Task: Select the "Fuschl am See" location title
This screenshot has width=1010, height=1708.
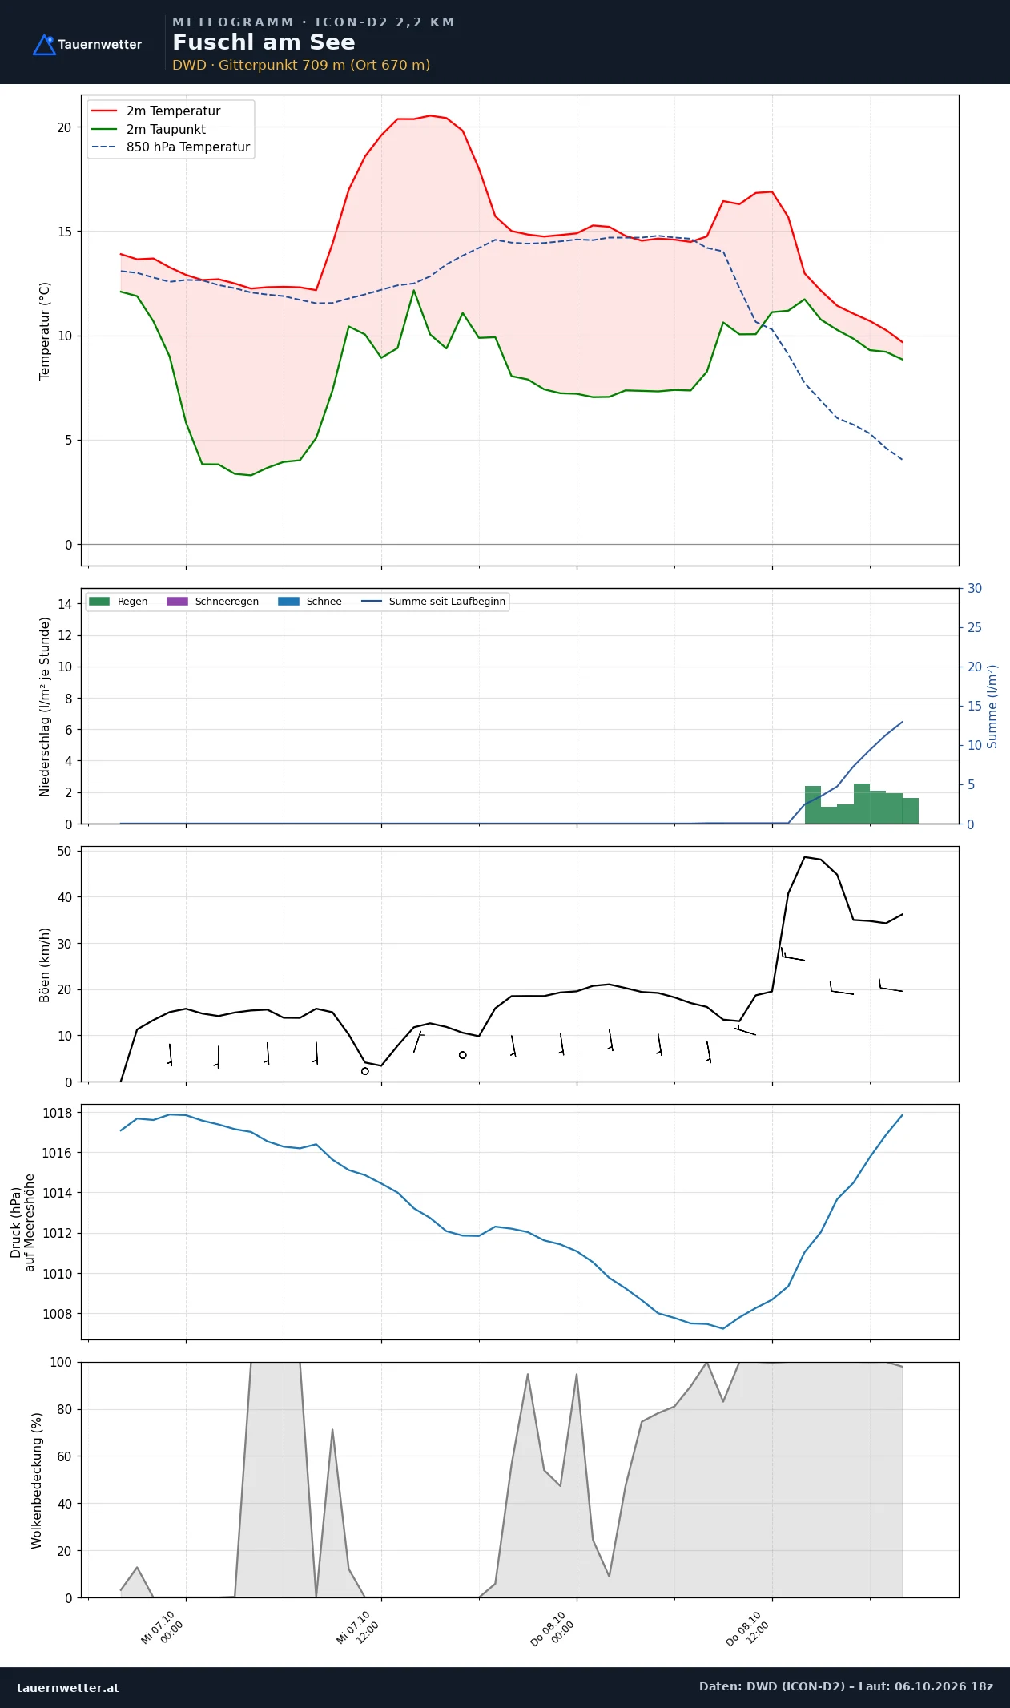Action: coord(264,42)
